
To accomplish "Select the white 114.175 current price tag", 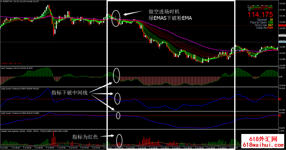I will [x=282, y=36].
